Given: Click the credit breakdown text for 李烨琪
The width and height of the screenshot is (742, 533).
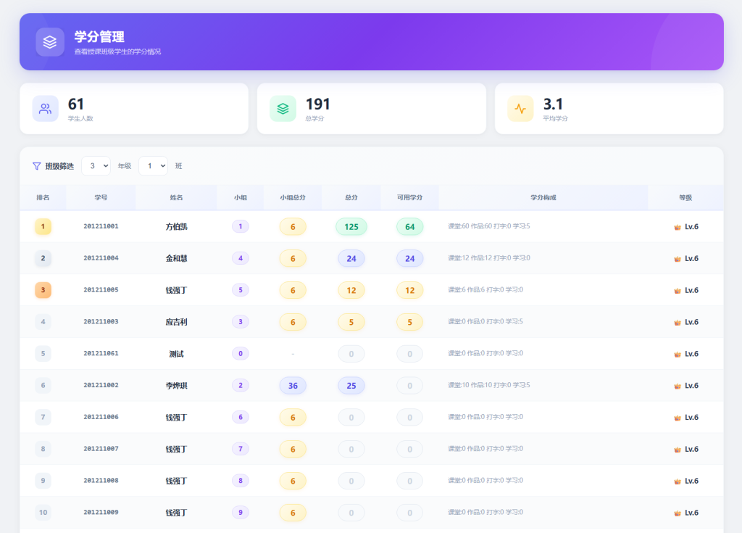Looking at the screenshot, I should (x=489, y=385).
